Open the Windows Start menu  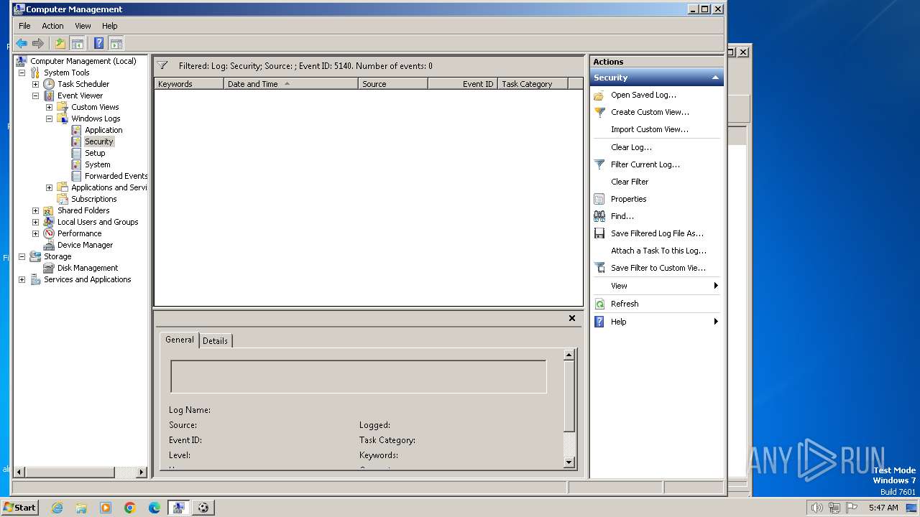pos(20,508)
